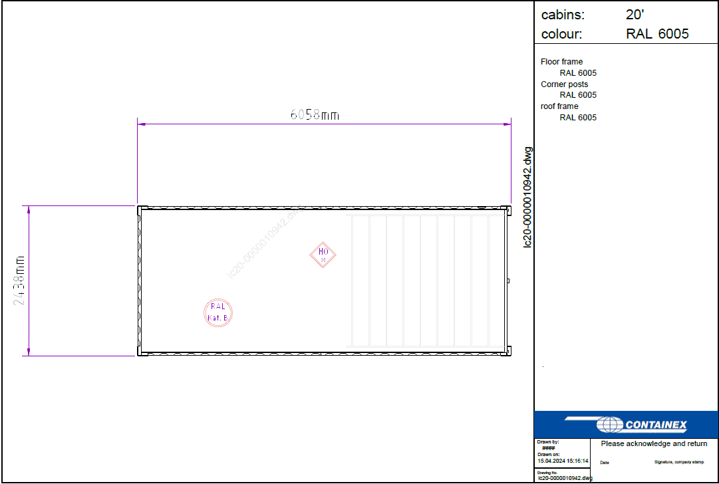Click the "cabins:" heading text
The width and height of the screenshot is (719, 484).
[563, 15]
